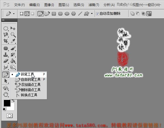Choose 转换点工具 from the flyout
Screen dimensions: 164x128
click(x=28, y=95)
